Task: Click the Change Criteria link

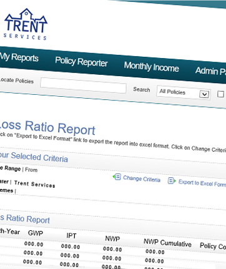Action: 142,179
